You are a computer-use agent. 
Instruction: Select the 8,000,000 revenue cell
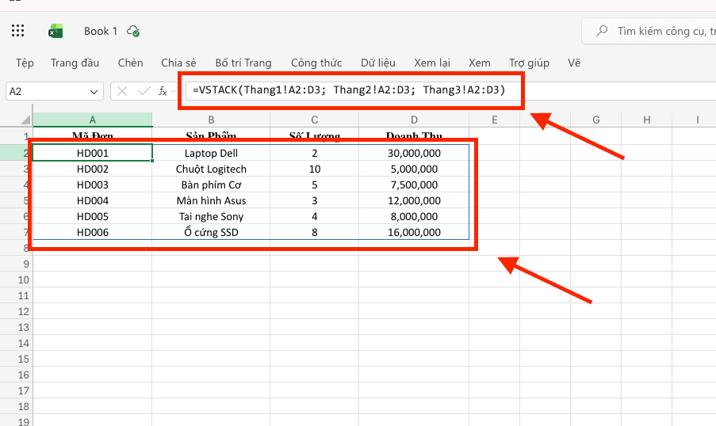coord(414,216)
